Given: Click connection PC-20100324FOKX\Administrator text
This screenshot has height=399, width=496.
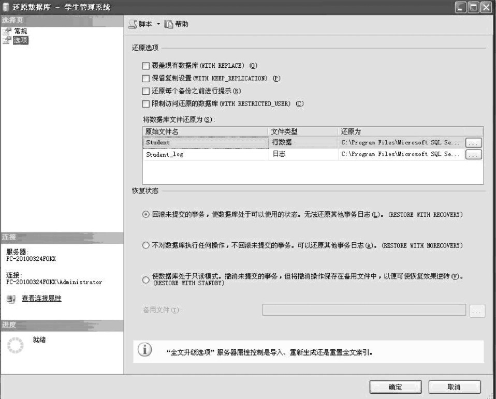Looking at the screenshot, I should (x=54, y=282).
